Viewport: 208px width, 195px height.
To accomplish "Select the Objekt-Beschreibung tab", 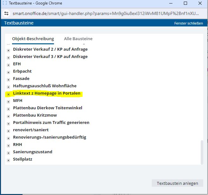I will 33,39.
